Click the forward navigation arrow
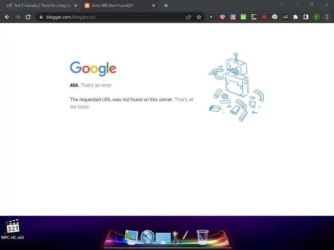The width and height of the screenshot is (334, 250). [18, 17]
